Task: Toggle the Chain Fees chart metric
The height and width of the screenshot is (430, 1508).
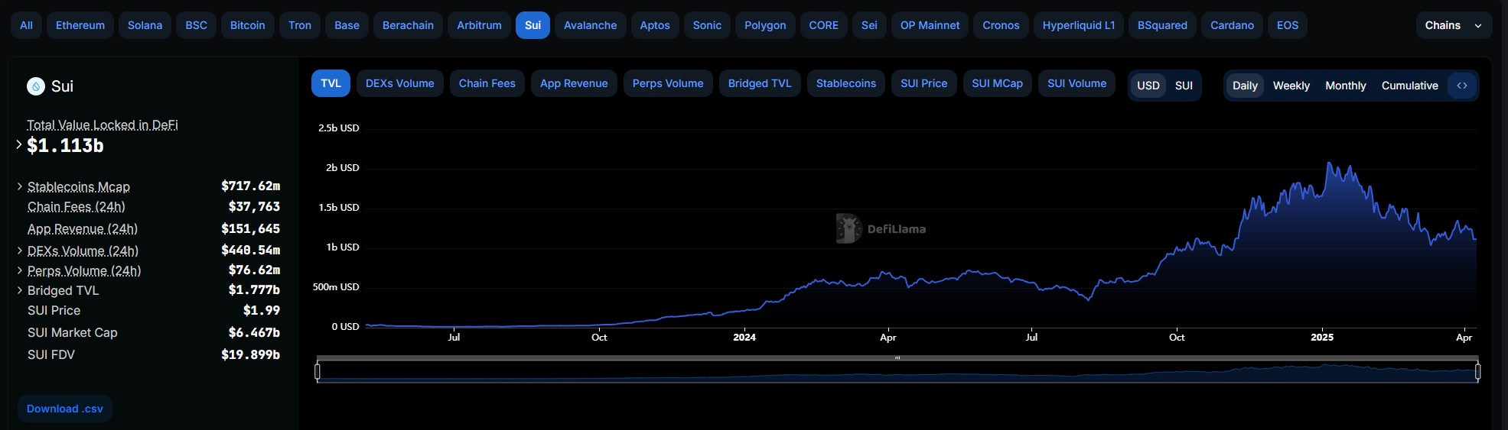Action: [x=487, y=83]
